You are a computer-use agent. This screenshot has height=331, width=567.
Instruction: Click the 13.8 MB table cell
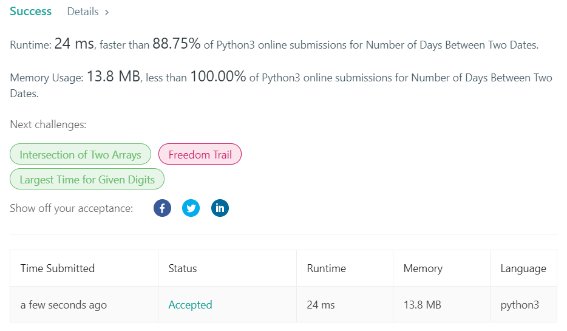pyautogui.click(x=422, y=305)
